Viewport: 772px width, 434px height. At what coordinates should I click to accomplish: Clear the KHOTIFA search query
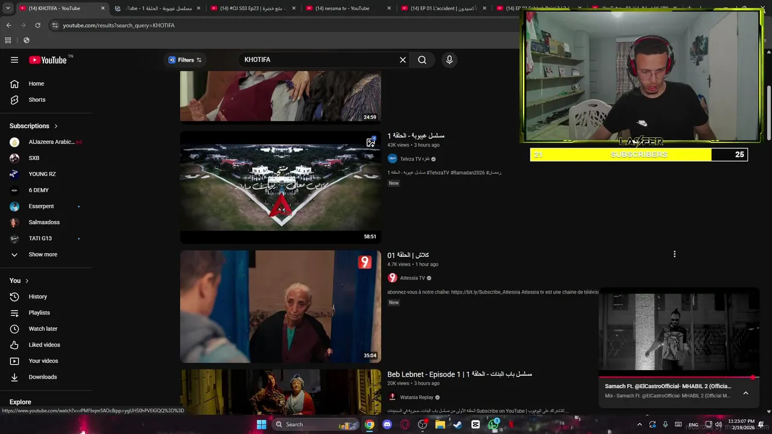pyautogui.click(x=403, y=60)
